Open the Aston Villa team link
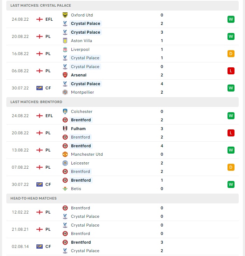245x256 pixels. (82, 41)
